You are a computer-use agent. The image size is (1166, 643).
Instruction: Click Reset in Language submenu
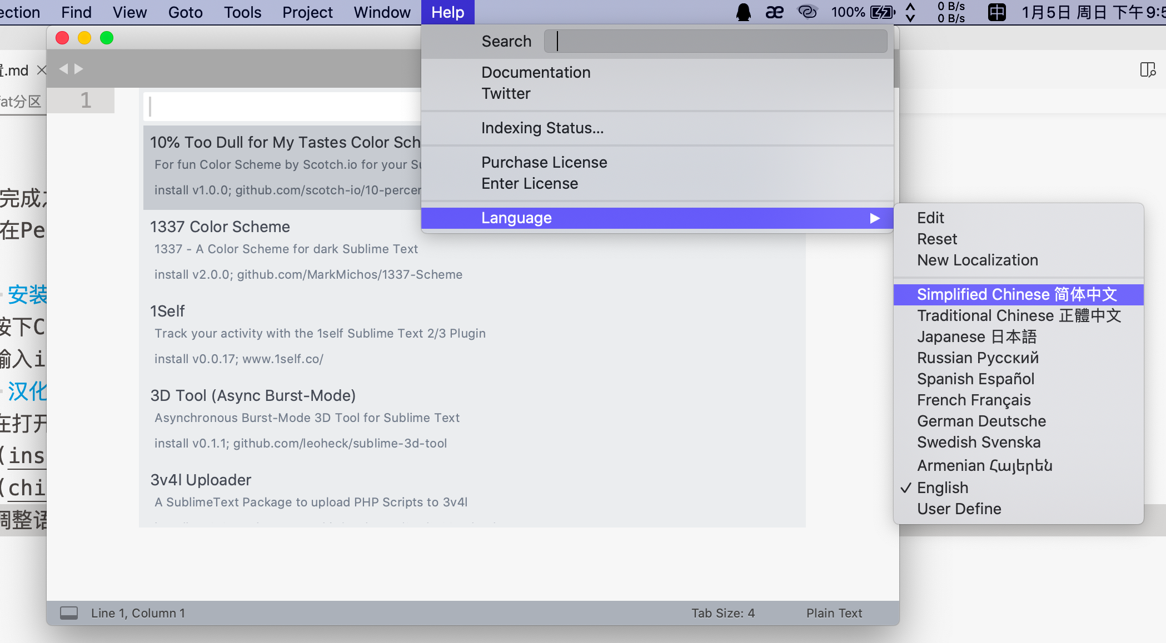(x=1018, y=239)
